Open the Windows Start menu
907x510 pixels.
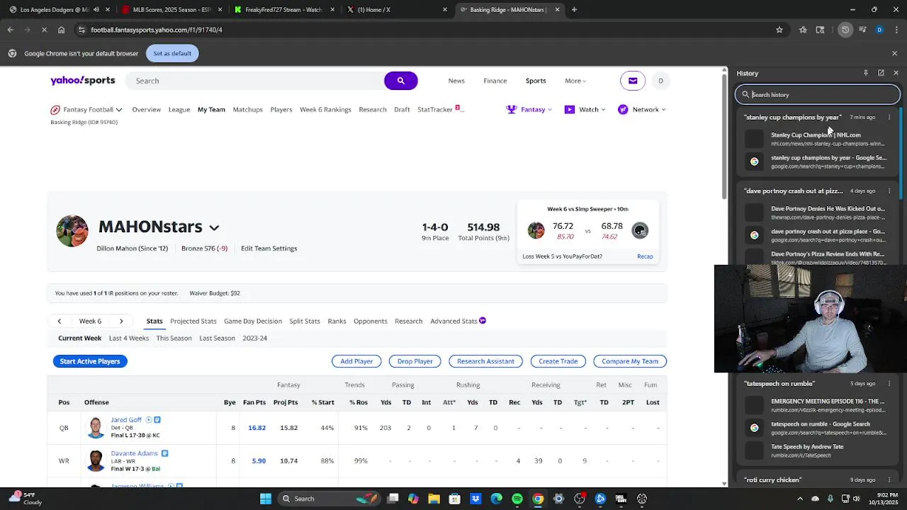click(x=266, y=499)
